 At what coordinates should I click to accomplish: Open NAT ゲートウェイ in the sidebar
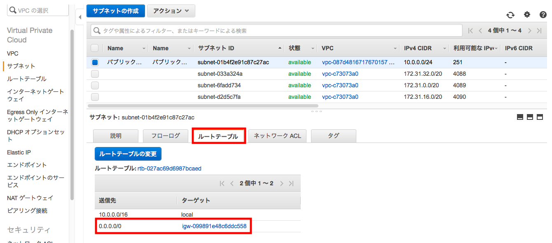tap(30, 198)
